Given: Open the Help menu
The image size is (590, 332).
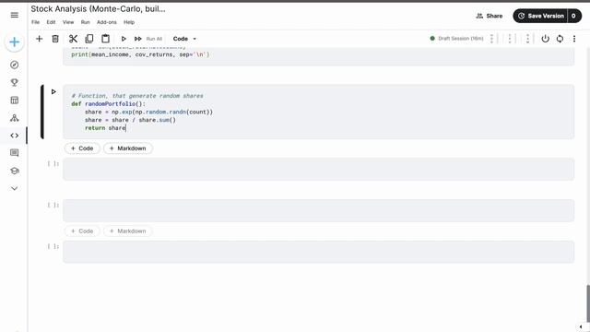Looking at the screenshot, I should [129, 22].
